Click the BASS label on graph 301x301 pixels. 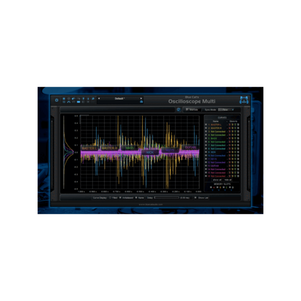(x=130, y=148)
